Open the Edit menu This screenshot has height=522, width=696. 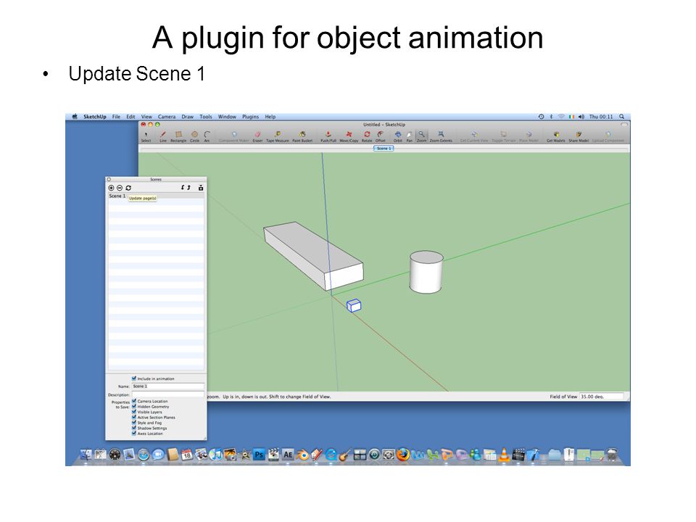point(130,117)
